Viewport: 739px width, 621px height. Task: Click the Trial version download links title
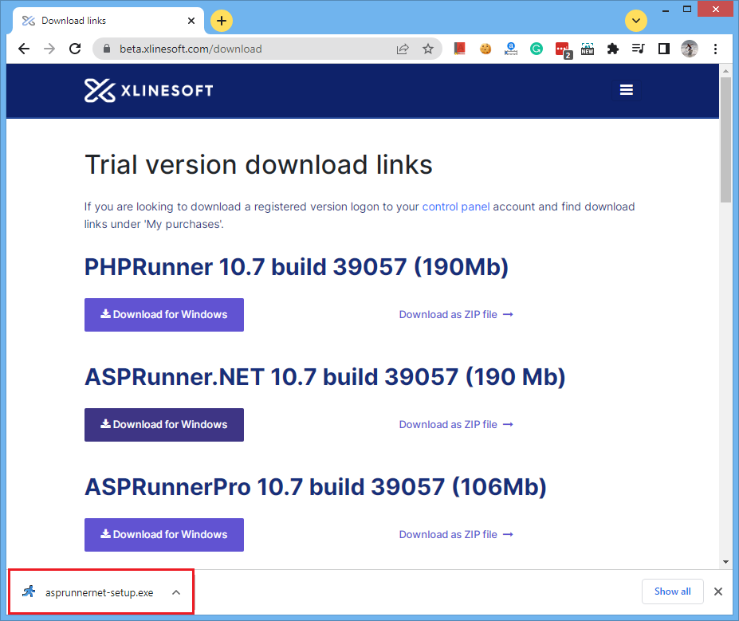[258, 165]
